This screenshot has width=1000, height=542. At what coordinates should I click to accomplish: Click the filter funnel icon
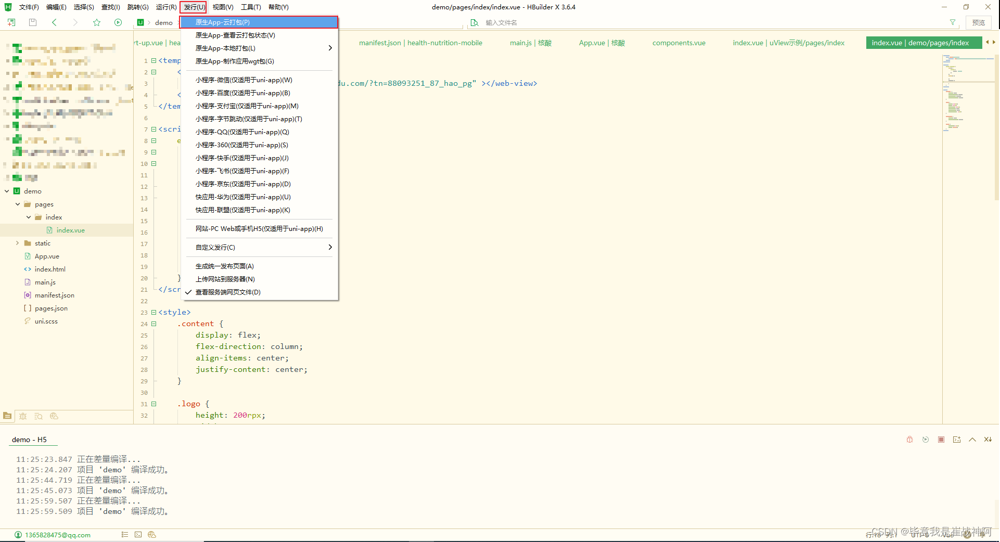953,22
